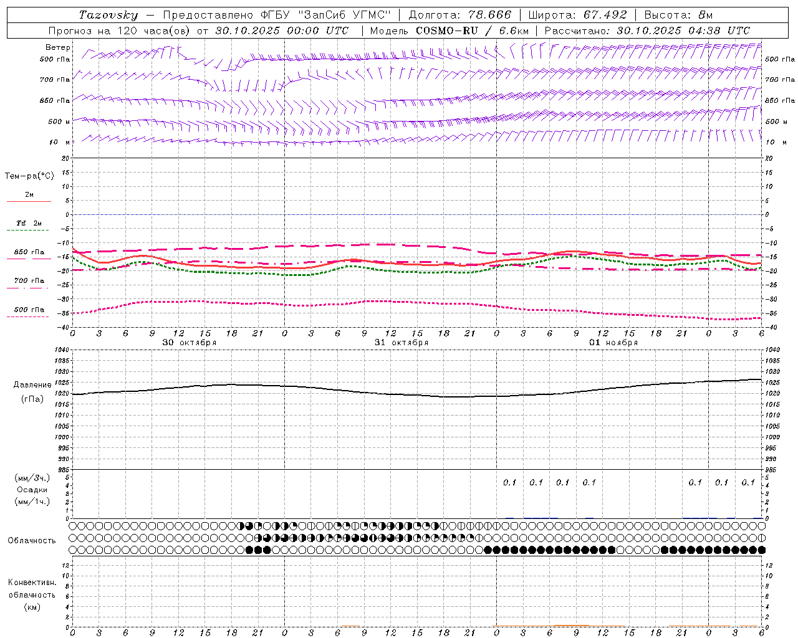This screenshot has height=638, width=798.
Task: Click the Долгота: 78.666 longitude value
Action: [x=459, y=15]
